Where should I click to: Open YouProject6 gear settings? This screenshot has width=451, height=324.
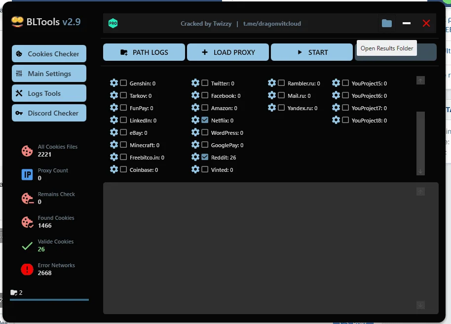(336, 95)
